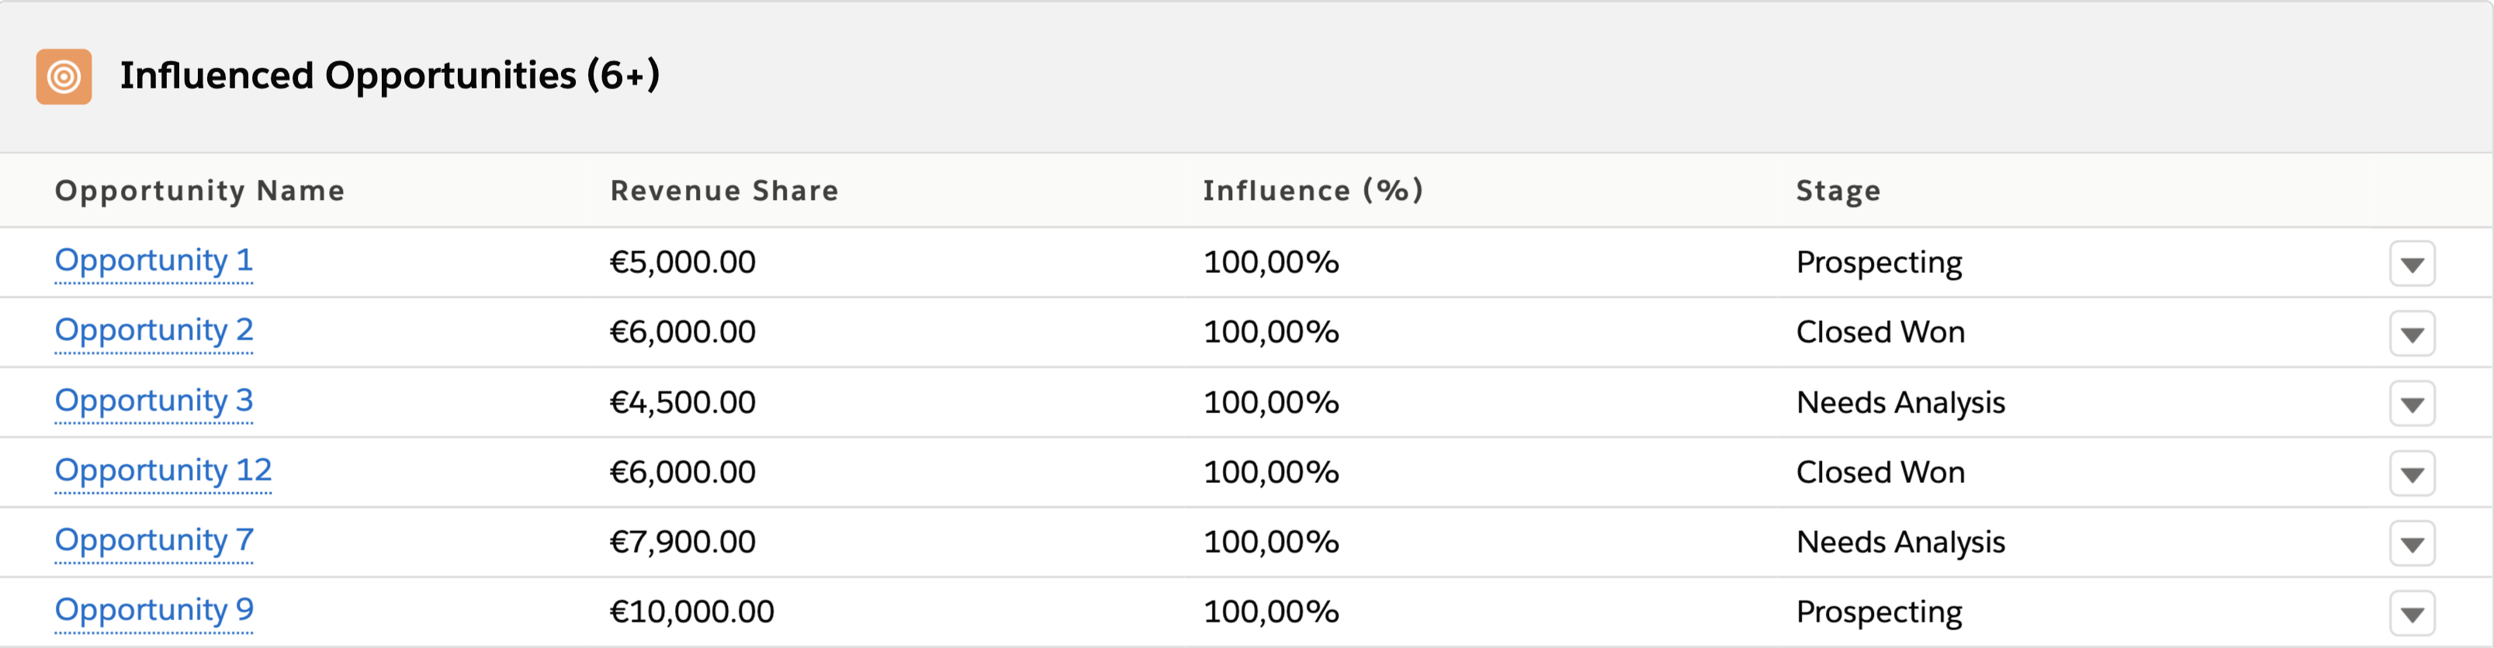
Task: Click the Opportunity Name column header
Action: coord(199,191)
